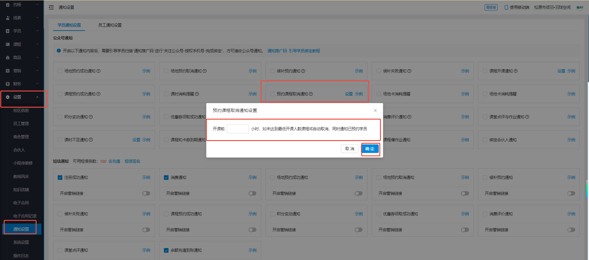Uncheck the 注册成功通知 SMS checkbox
The width and height of the screenshot is (589, 260).
(x=60, y=177)
